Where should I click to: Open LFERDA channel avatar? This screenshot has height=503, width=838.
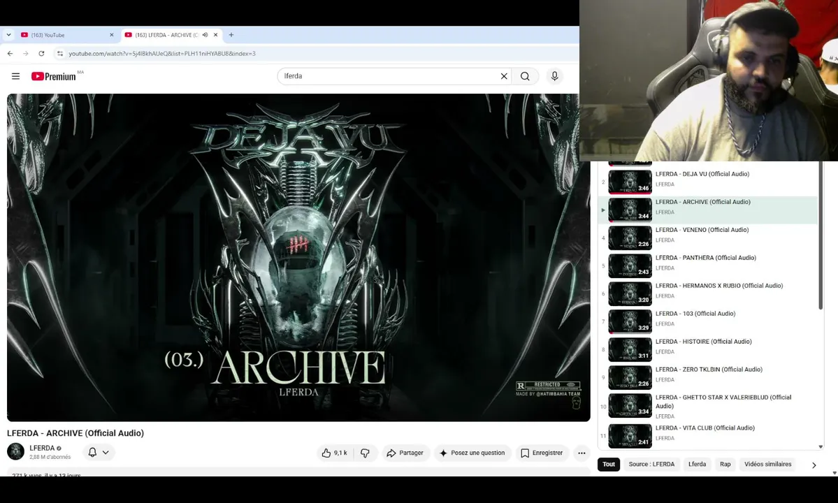coord(15,452)
